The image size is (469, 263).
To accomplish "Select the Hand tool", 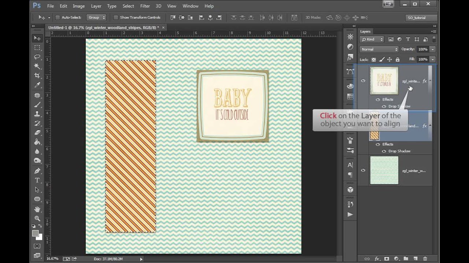I will tap(37, 209).
